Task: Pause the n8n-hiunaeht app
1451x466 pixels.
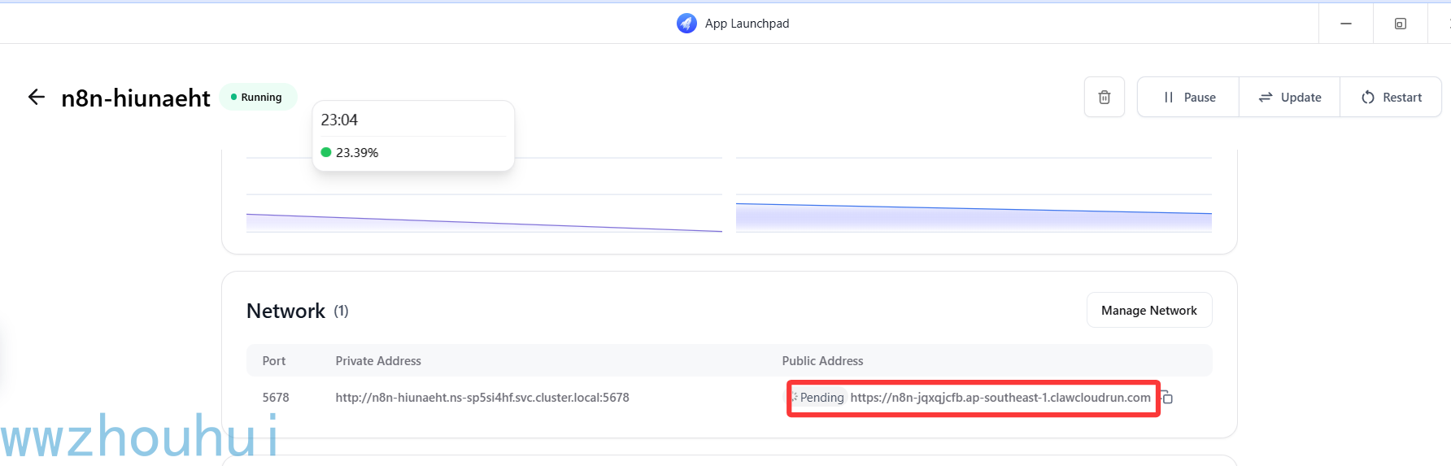Action: tap(1188, 98)
